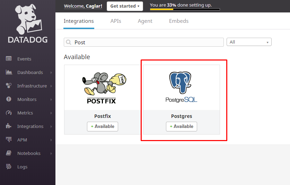Open Dashboards menu label

[30, 72]
